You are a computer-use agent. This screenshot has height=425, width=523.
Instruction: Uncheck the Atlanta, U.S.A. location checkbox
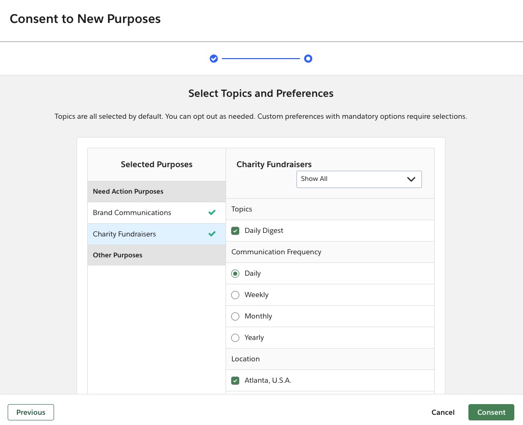coord(235,381)
